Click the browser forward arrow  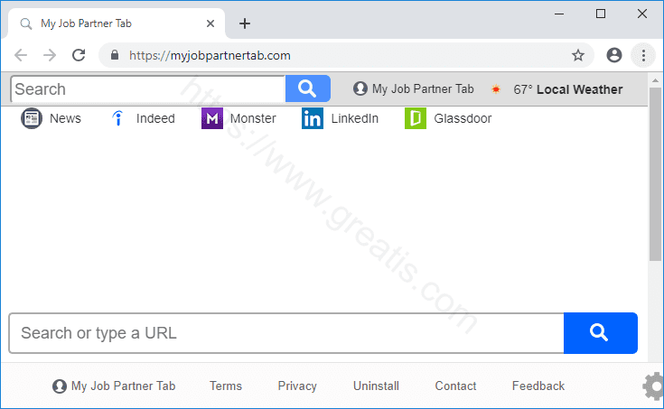coord(50,55)
